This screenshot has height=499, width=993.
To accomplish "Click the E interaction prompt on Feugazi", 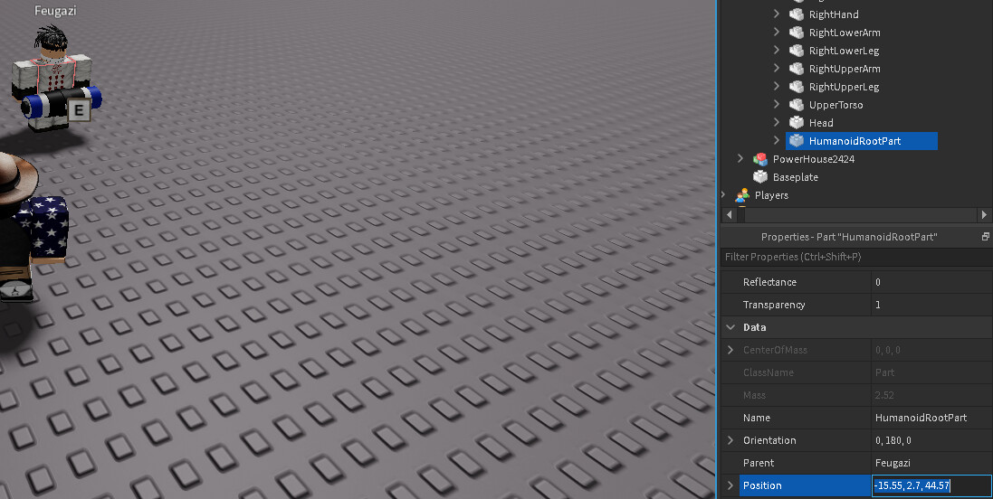I will coord(79,110).
